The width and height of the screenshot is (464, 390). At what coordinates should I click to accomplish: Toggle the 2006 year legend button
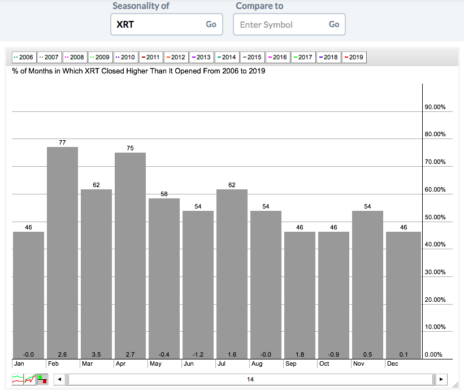pyautogui.click(x=24, y=57)
